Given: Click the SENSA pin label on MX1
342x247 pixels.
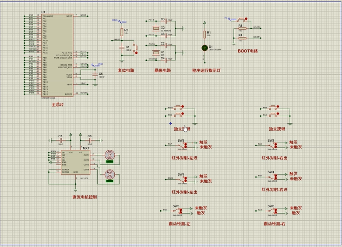Looking at the screenshot, I should (65, 170).
